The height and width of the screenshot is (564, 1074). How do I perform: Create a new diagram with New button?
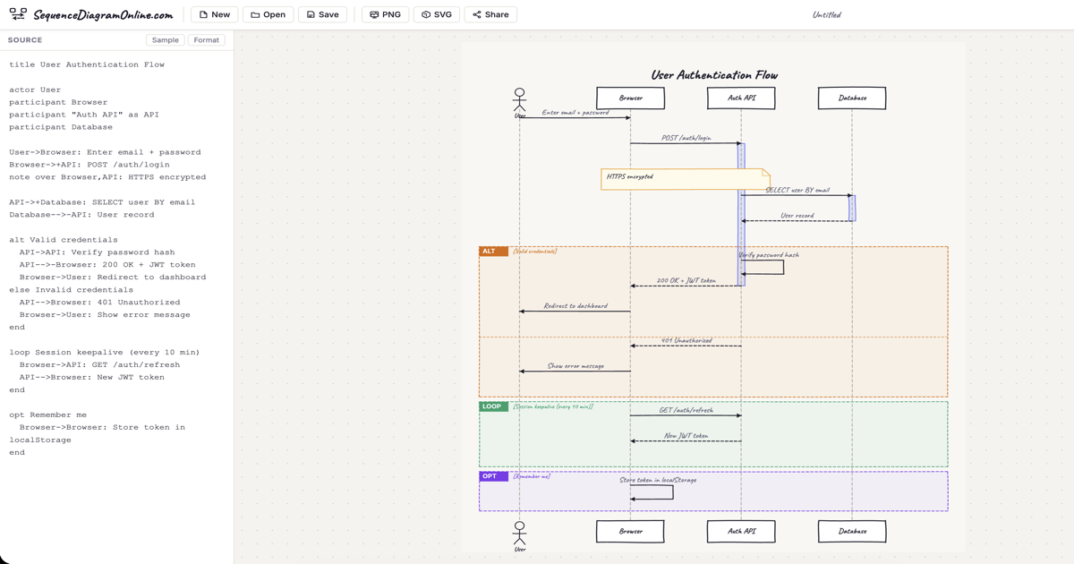pyautogui.click(x=214, y=14)
